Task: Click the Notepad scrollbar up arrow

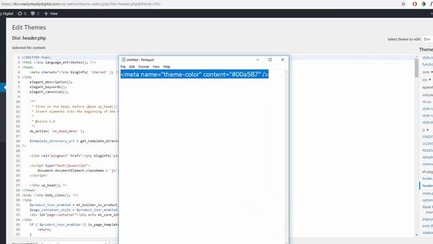Action: point(286,72)
